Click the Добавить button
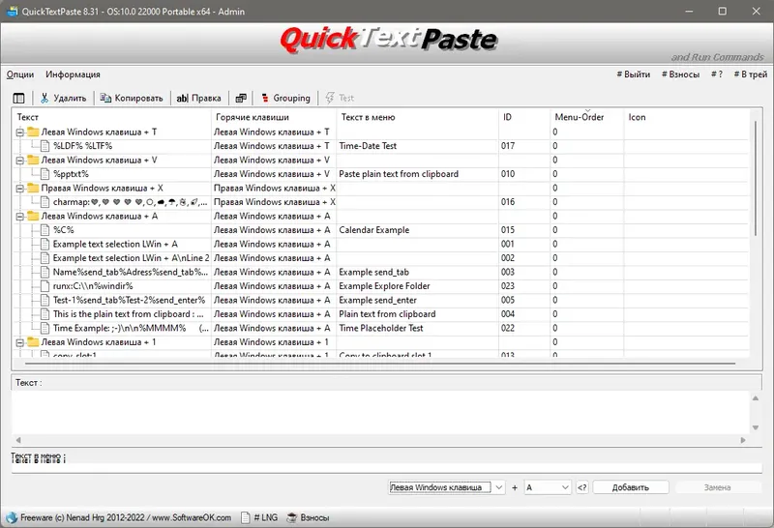 click(x=631, y=487)
